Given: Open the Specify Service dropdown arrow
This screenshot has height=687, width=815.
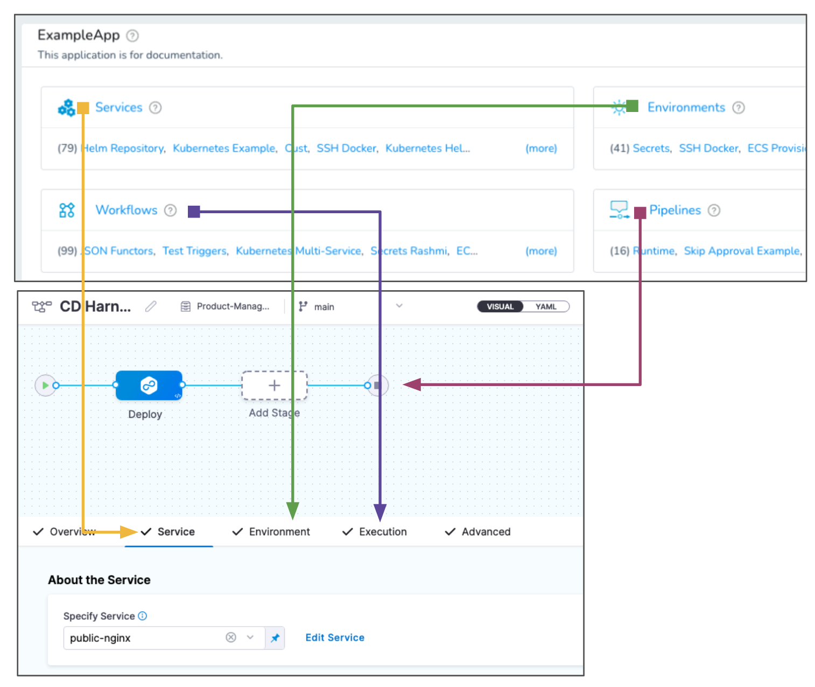Looking at the screenshot, I should (x=250, y=637).
